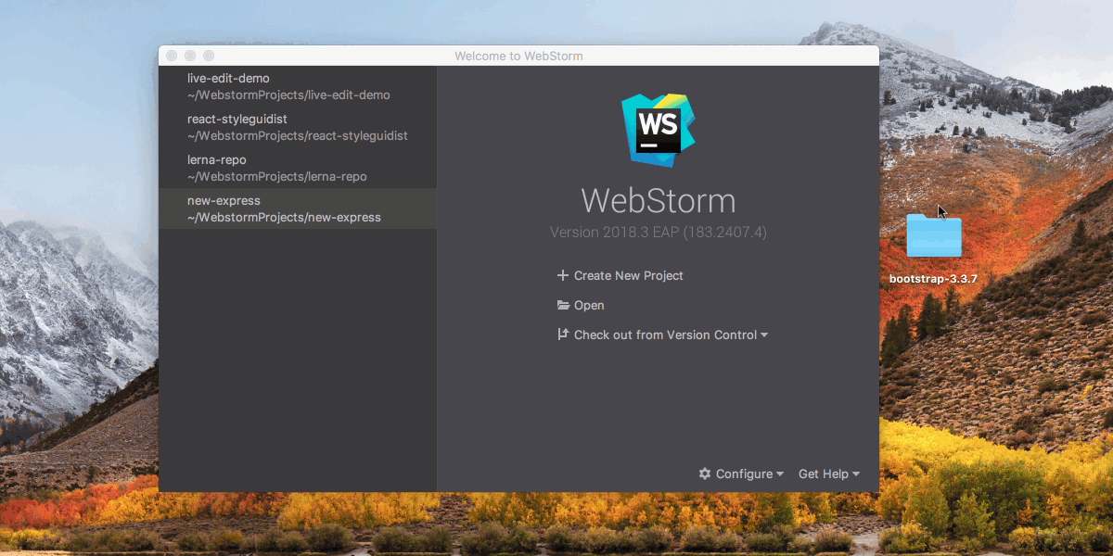
Task: Open the Configure dropdown menu
Action: pyautogui.click(x=741, y=474)
